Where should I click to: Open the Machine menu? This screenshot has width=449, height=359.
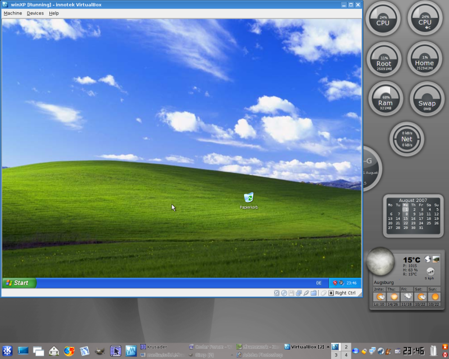coord(12,13)
